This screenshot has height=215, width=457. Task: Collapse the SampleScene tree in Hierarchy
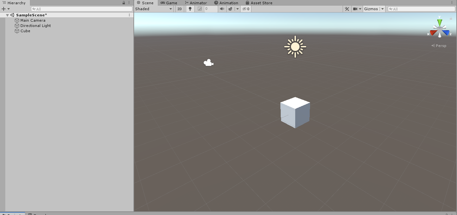[x=7, y=15]
